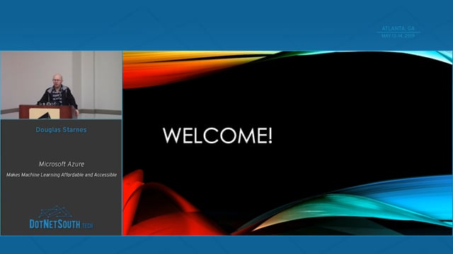
Task: Click the speaker camera video thumbnail
Action: pos(62,85)
